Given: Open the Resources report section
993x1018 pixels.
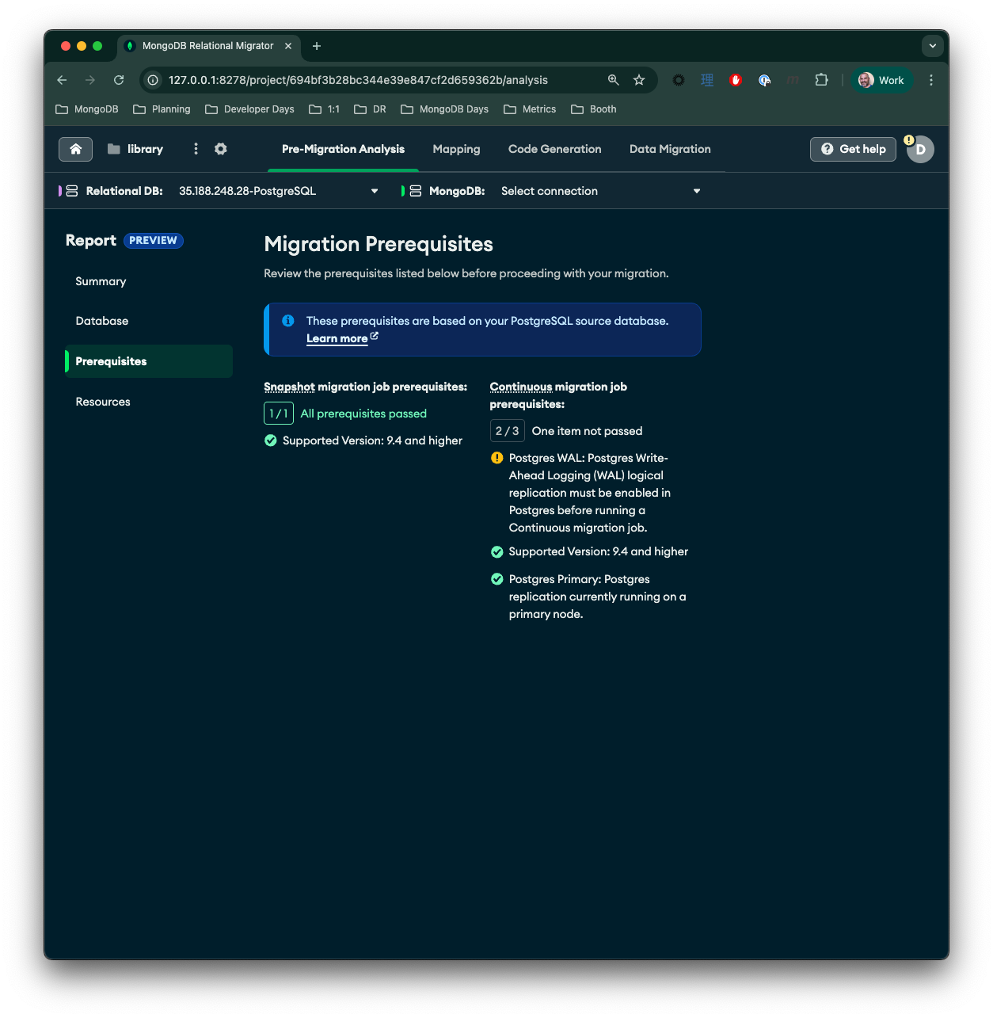Looking at the screenshot, I should coord(103,402).
